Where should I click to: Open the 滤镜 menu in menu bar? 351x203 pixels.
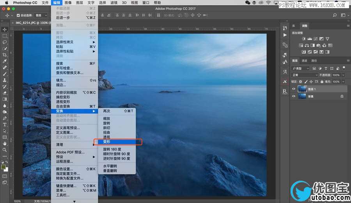(114, 3)
